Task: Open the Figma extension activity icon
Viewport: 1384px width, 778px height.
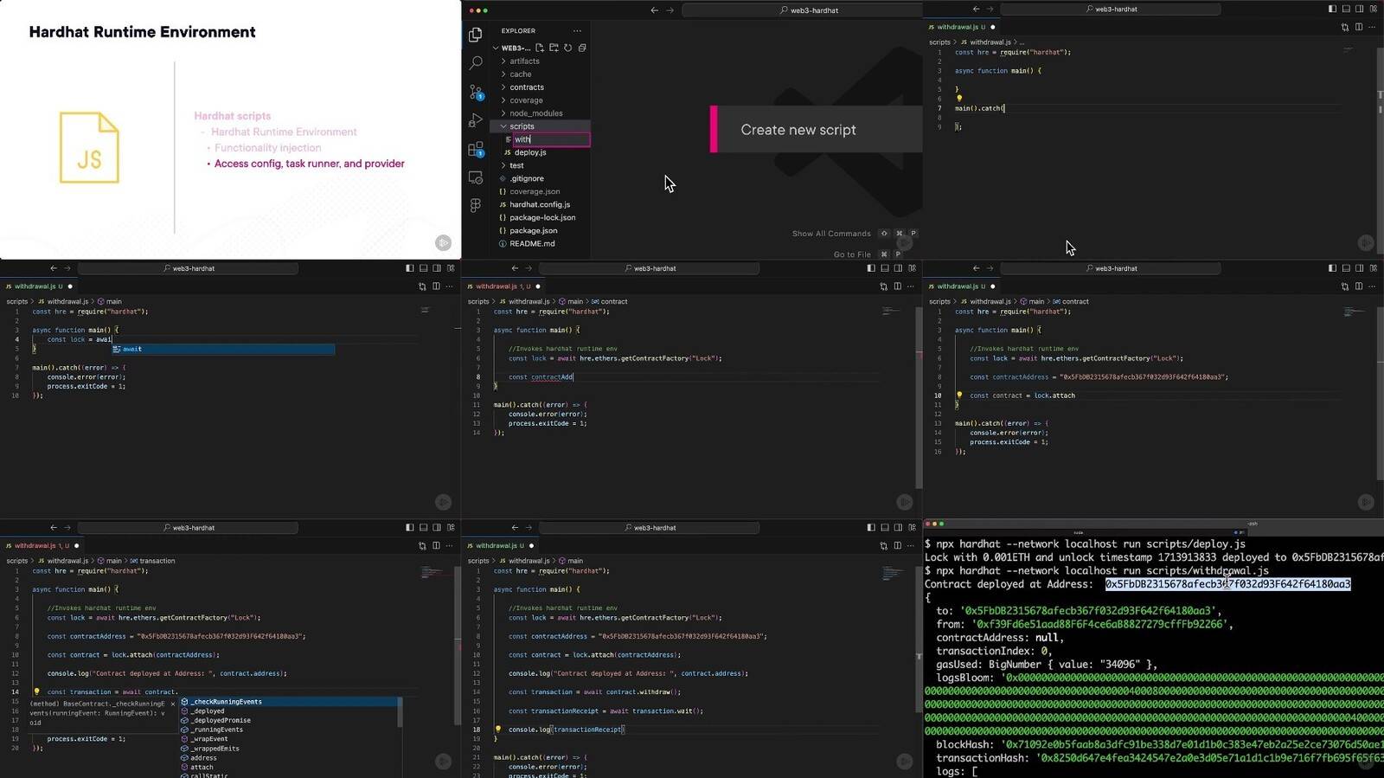Action: (475, 205)
